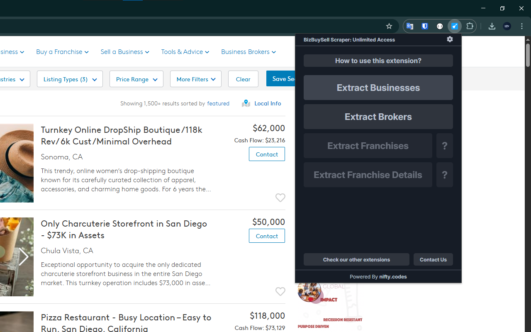Viewport: 531px width, 332px height.
Task: Open help for Extract Franchise Details
Action: pyautogui.click(x=445, y=175)
